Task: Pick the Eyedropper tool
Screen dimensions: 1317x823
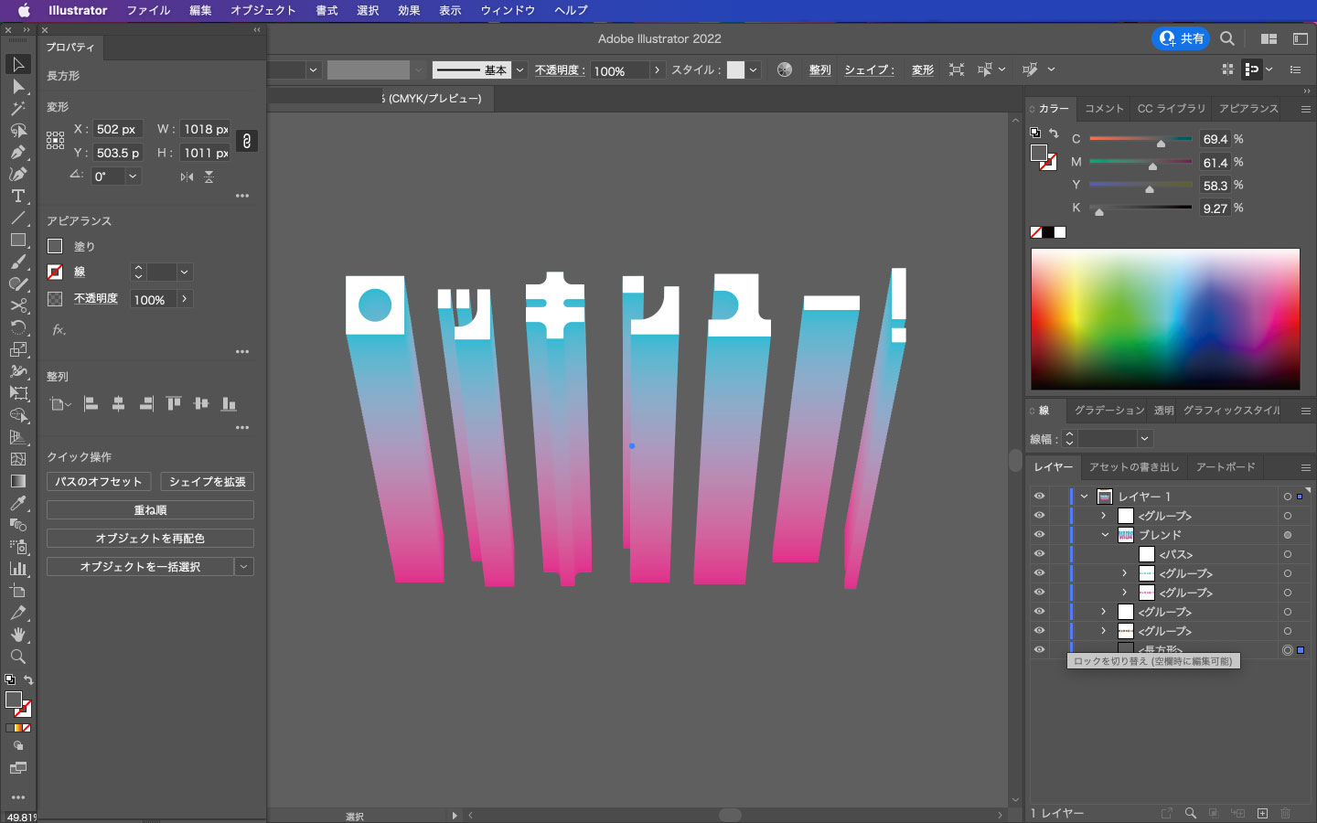Action: click(x=19, y=503)
